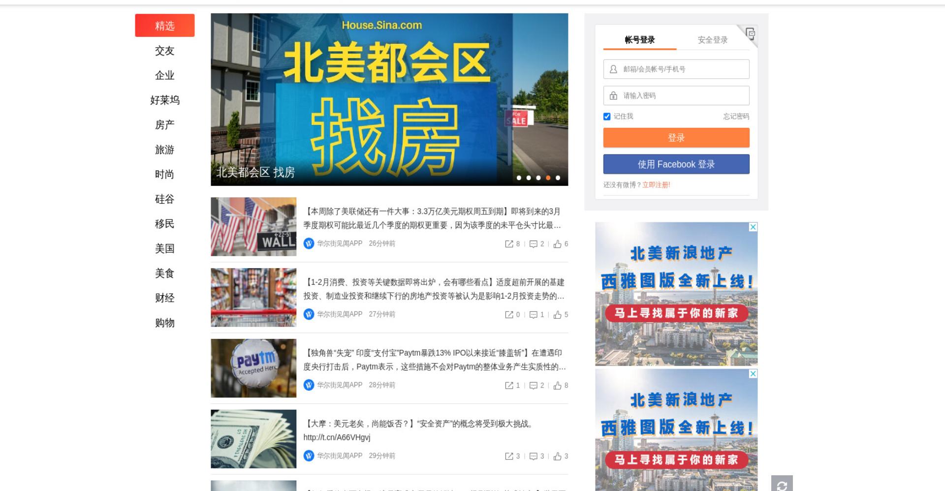Image resolution: width=945 pixels, height=491 pixels.
Task: Like the 26分钟前 post
Action: pyautogui.click(x=557, y=244)
